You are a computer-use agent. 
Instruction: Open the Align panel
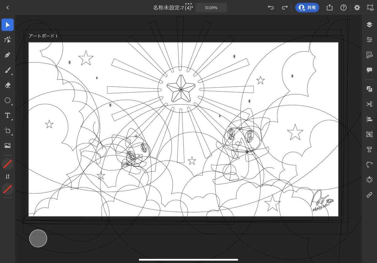[369, 119]
